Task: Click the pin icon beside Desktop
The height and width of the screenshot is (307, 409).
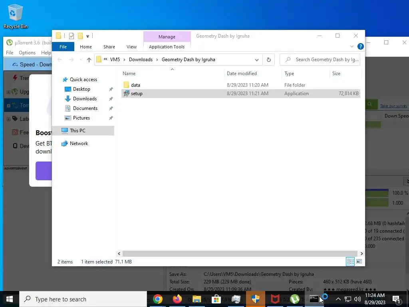Action: (x=111, y=89)
